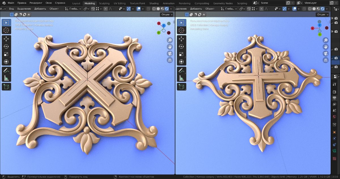The height and width of the screenshot is (179, 340).
Task: Toggle camera view in the left viewport
Action: (x=170, y=53)
